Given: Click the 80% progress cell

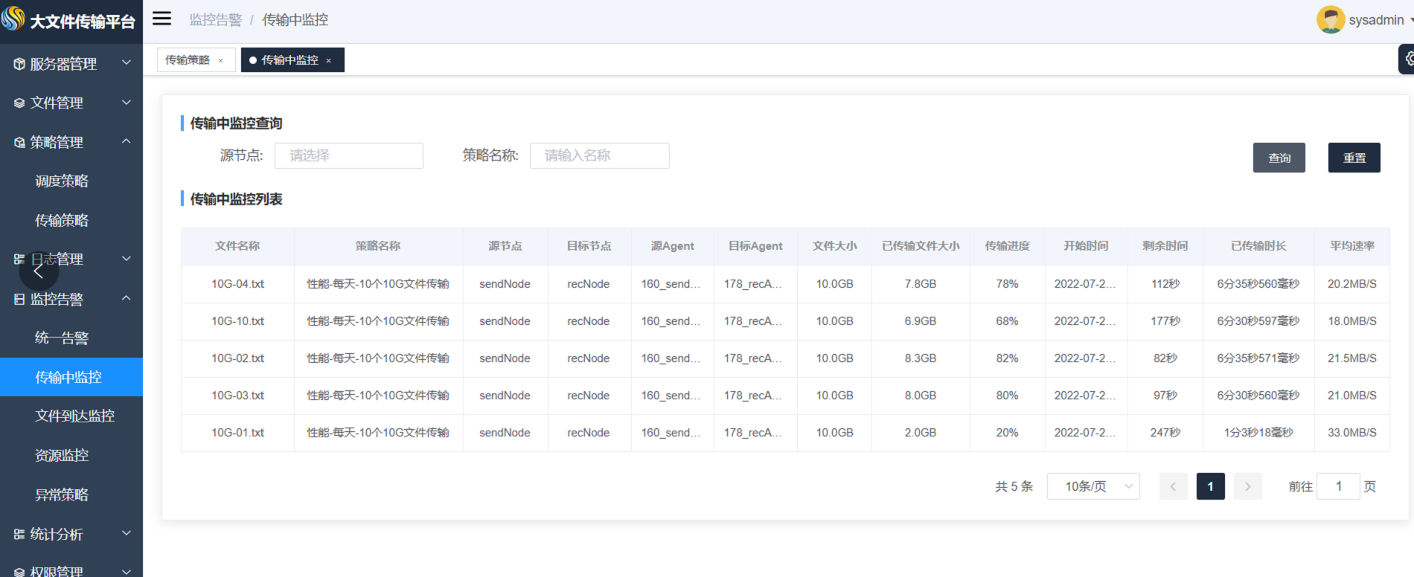Looking at the screenshot, I should pyautogui.click(x=1008, y=396).
